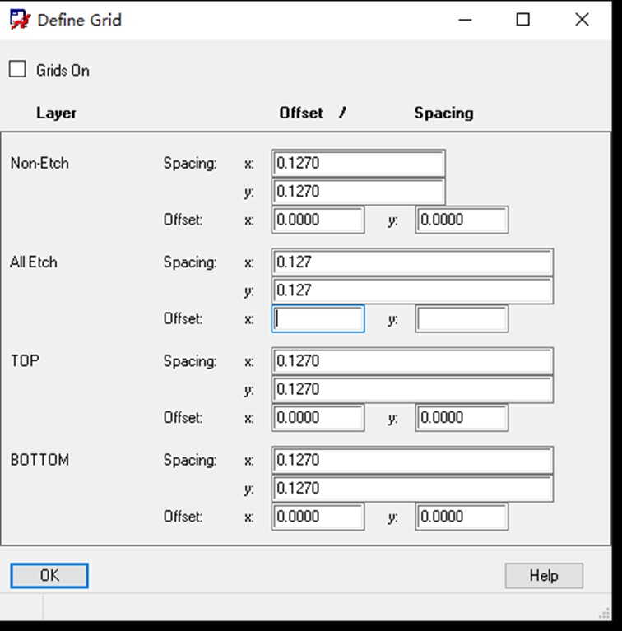Click the All Etch layer label

point(34,262)
